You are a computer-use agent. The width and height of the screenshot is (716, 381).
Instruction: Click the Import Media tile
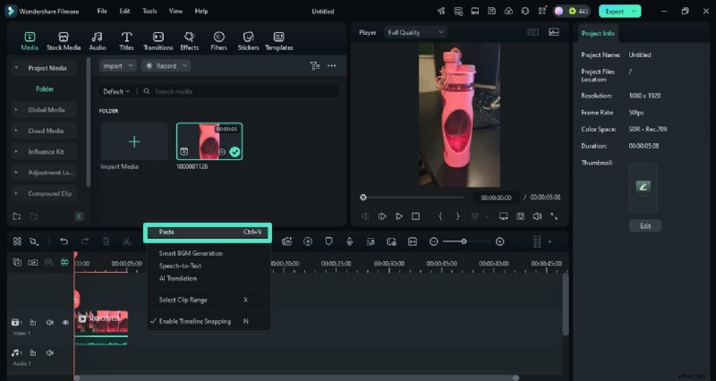click(x=134, y=142)
